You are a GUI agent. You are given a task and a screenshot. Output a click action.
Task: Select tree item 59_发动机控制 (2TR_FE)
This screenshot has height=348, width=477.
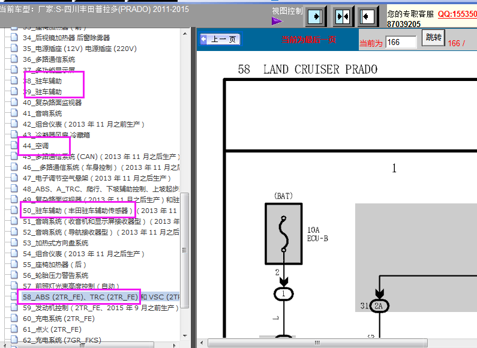tap(100, 308)
